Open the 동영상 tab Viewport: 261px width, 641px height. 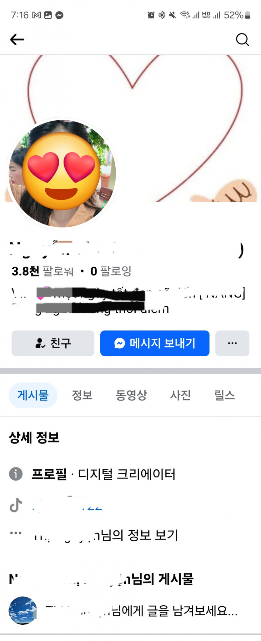tap(131, 395)
